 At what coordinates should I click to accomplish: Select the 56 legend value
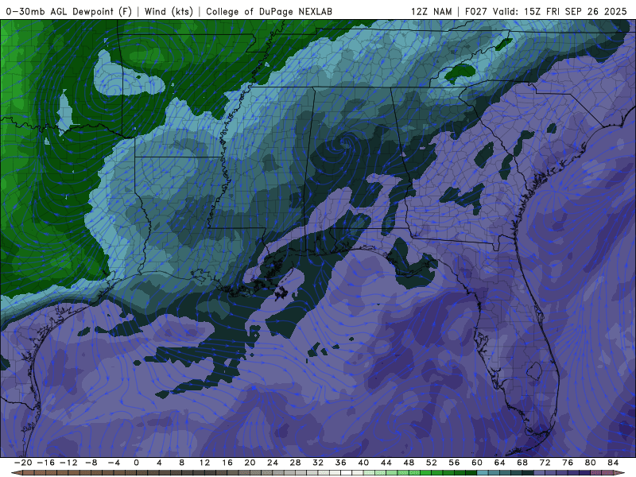pyautogui.click(x=454, y=463)
